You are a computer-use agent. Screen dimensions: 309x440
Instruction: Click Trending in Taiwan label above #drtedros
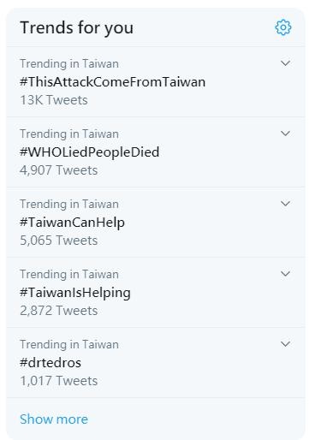point(69,345)
